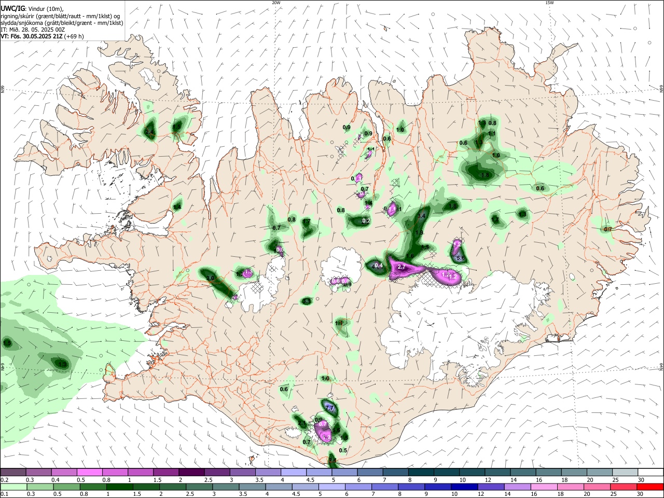The image size is (664, 498).
Task: Click the '1.9' value below the 3.4 label
Action: (419, 232)
